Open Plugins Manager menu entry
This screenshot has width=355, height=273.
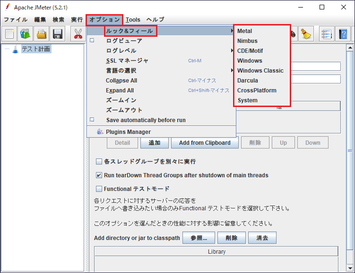click(160, 132)
